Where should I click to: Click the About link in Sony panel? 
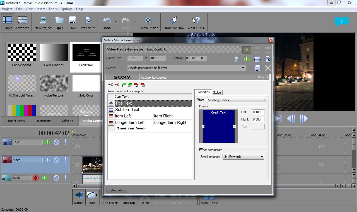tap(261, 78)
